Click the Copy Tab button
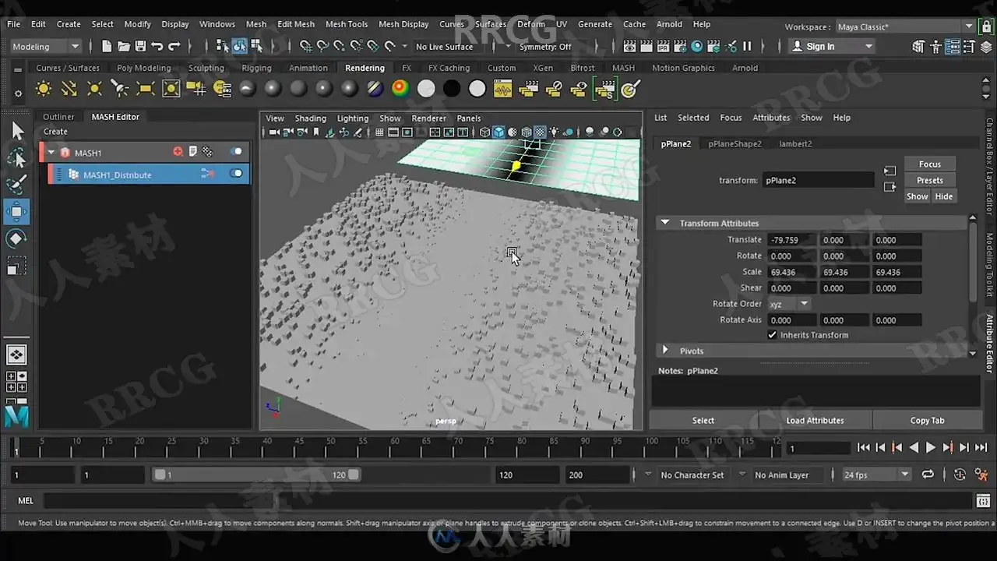This screenshot has width=997, height=561. tap(927, 420)
